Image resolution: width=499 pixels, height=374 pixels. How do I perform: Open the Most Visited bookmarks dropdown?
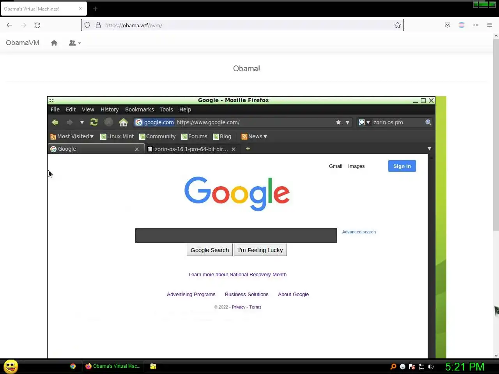[72, 136]
